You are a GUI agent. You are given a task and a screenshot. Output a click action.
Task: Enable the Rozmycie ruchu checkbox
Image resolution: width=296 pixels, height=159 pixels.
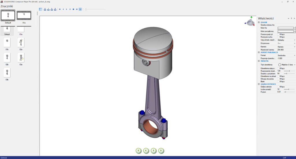(278, 37)
